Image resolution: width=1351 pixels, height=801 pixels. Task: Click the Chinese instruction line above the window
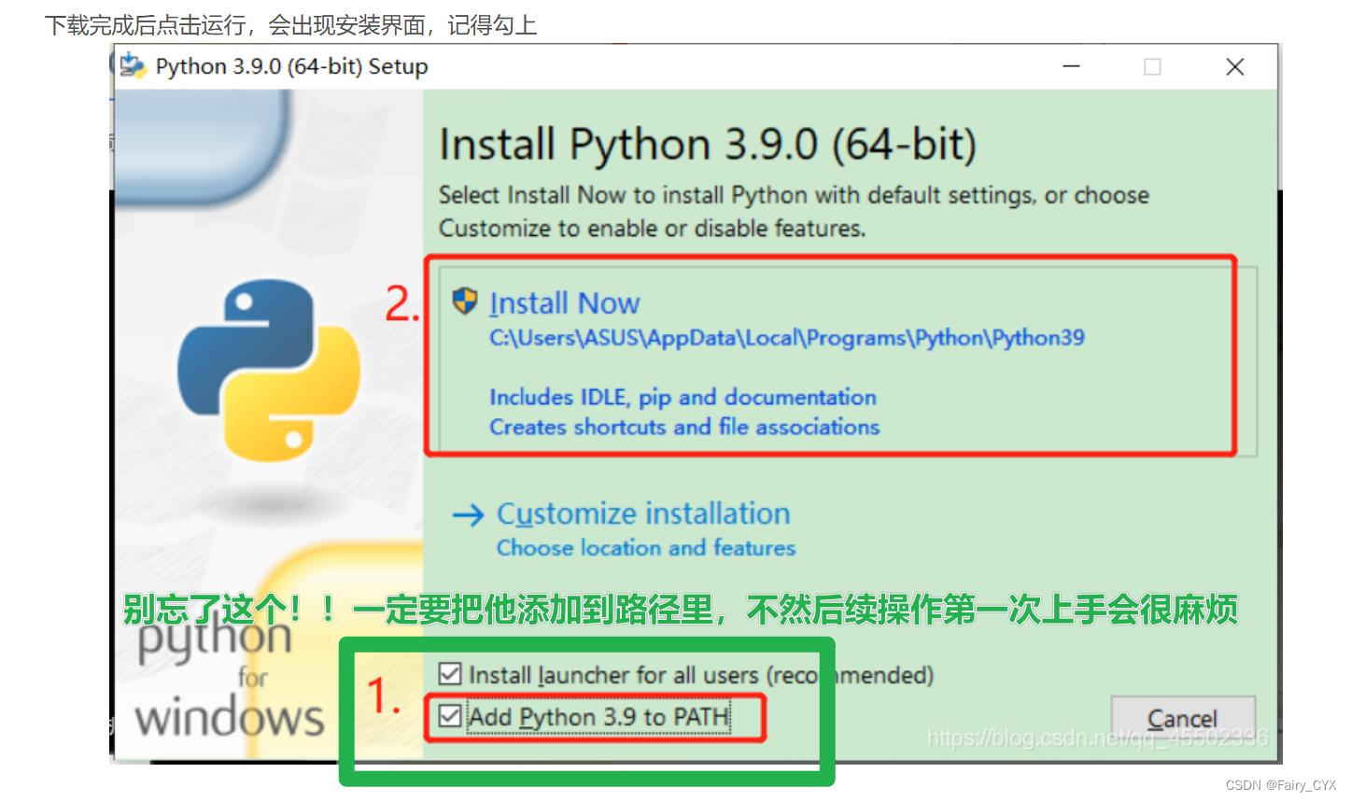(290, 25)
